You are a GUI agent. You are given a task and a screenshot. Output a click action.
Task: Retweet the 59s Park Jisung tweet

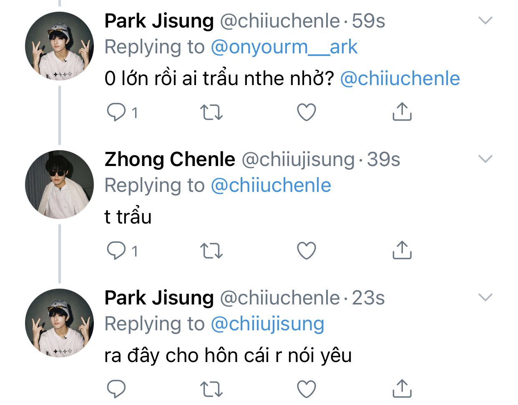click(x=211, y=112)
